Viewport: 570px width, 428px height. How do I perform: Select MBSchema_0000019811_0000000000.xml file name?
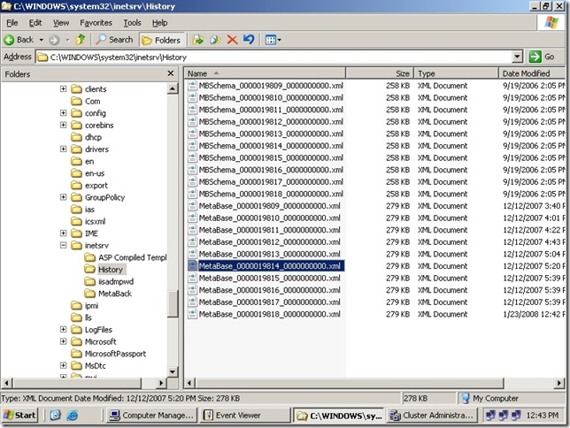click(271, 110)
